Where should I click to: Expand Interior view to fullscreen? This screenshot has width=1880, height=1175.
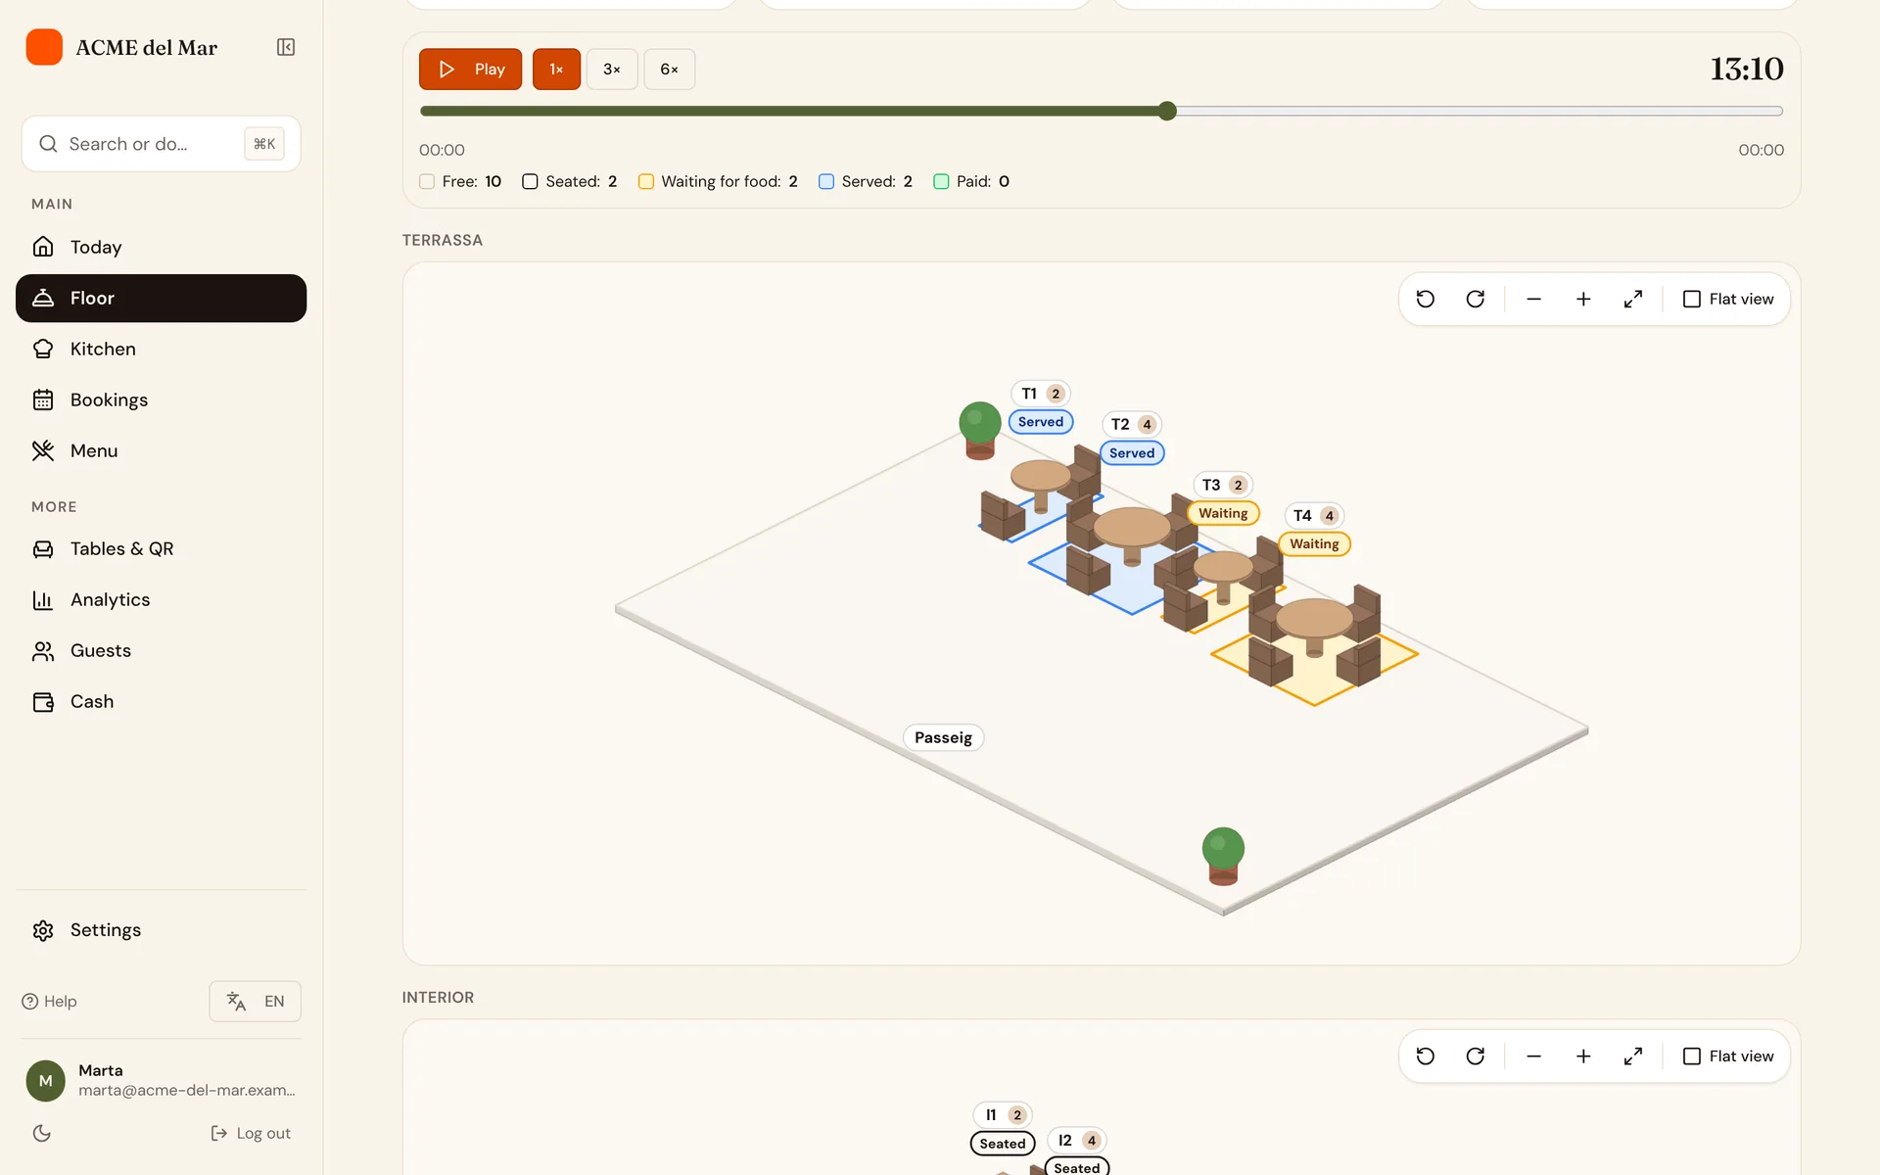pos(1633,1056)
